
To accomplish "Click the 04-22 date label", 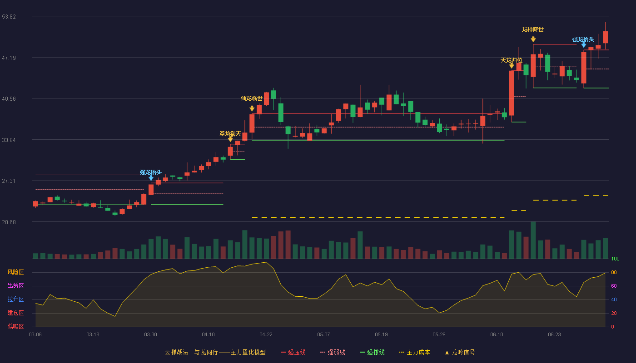I will [x=266, y=334].
